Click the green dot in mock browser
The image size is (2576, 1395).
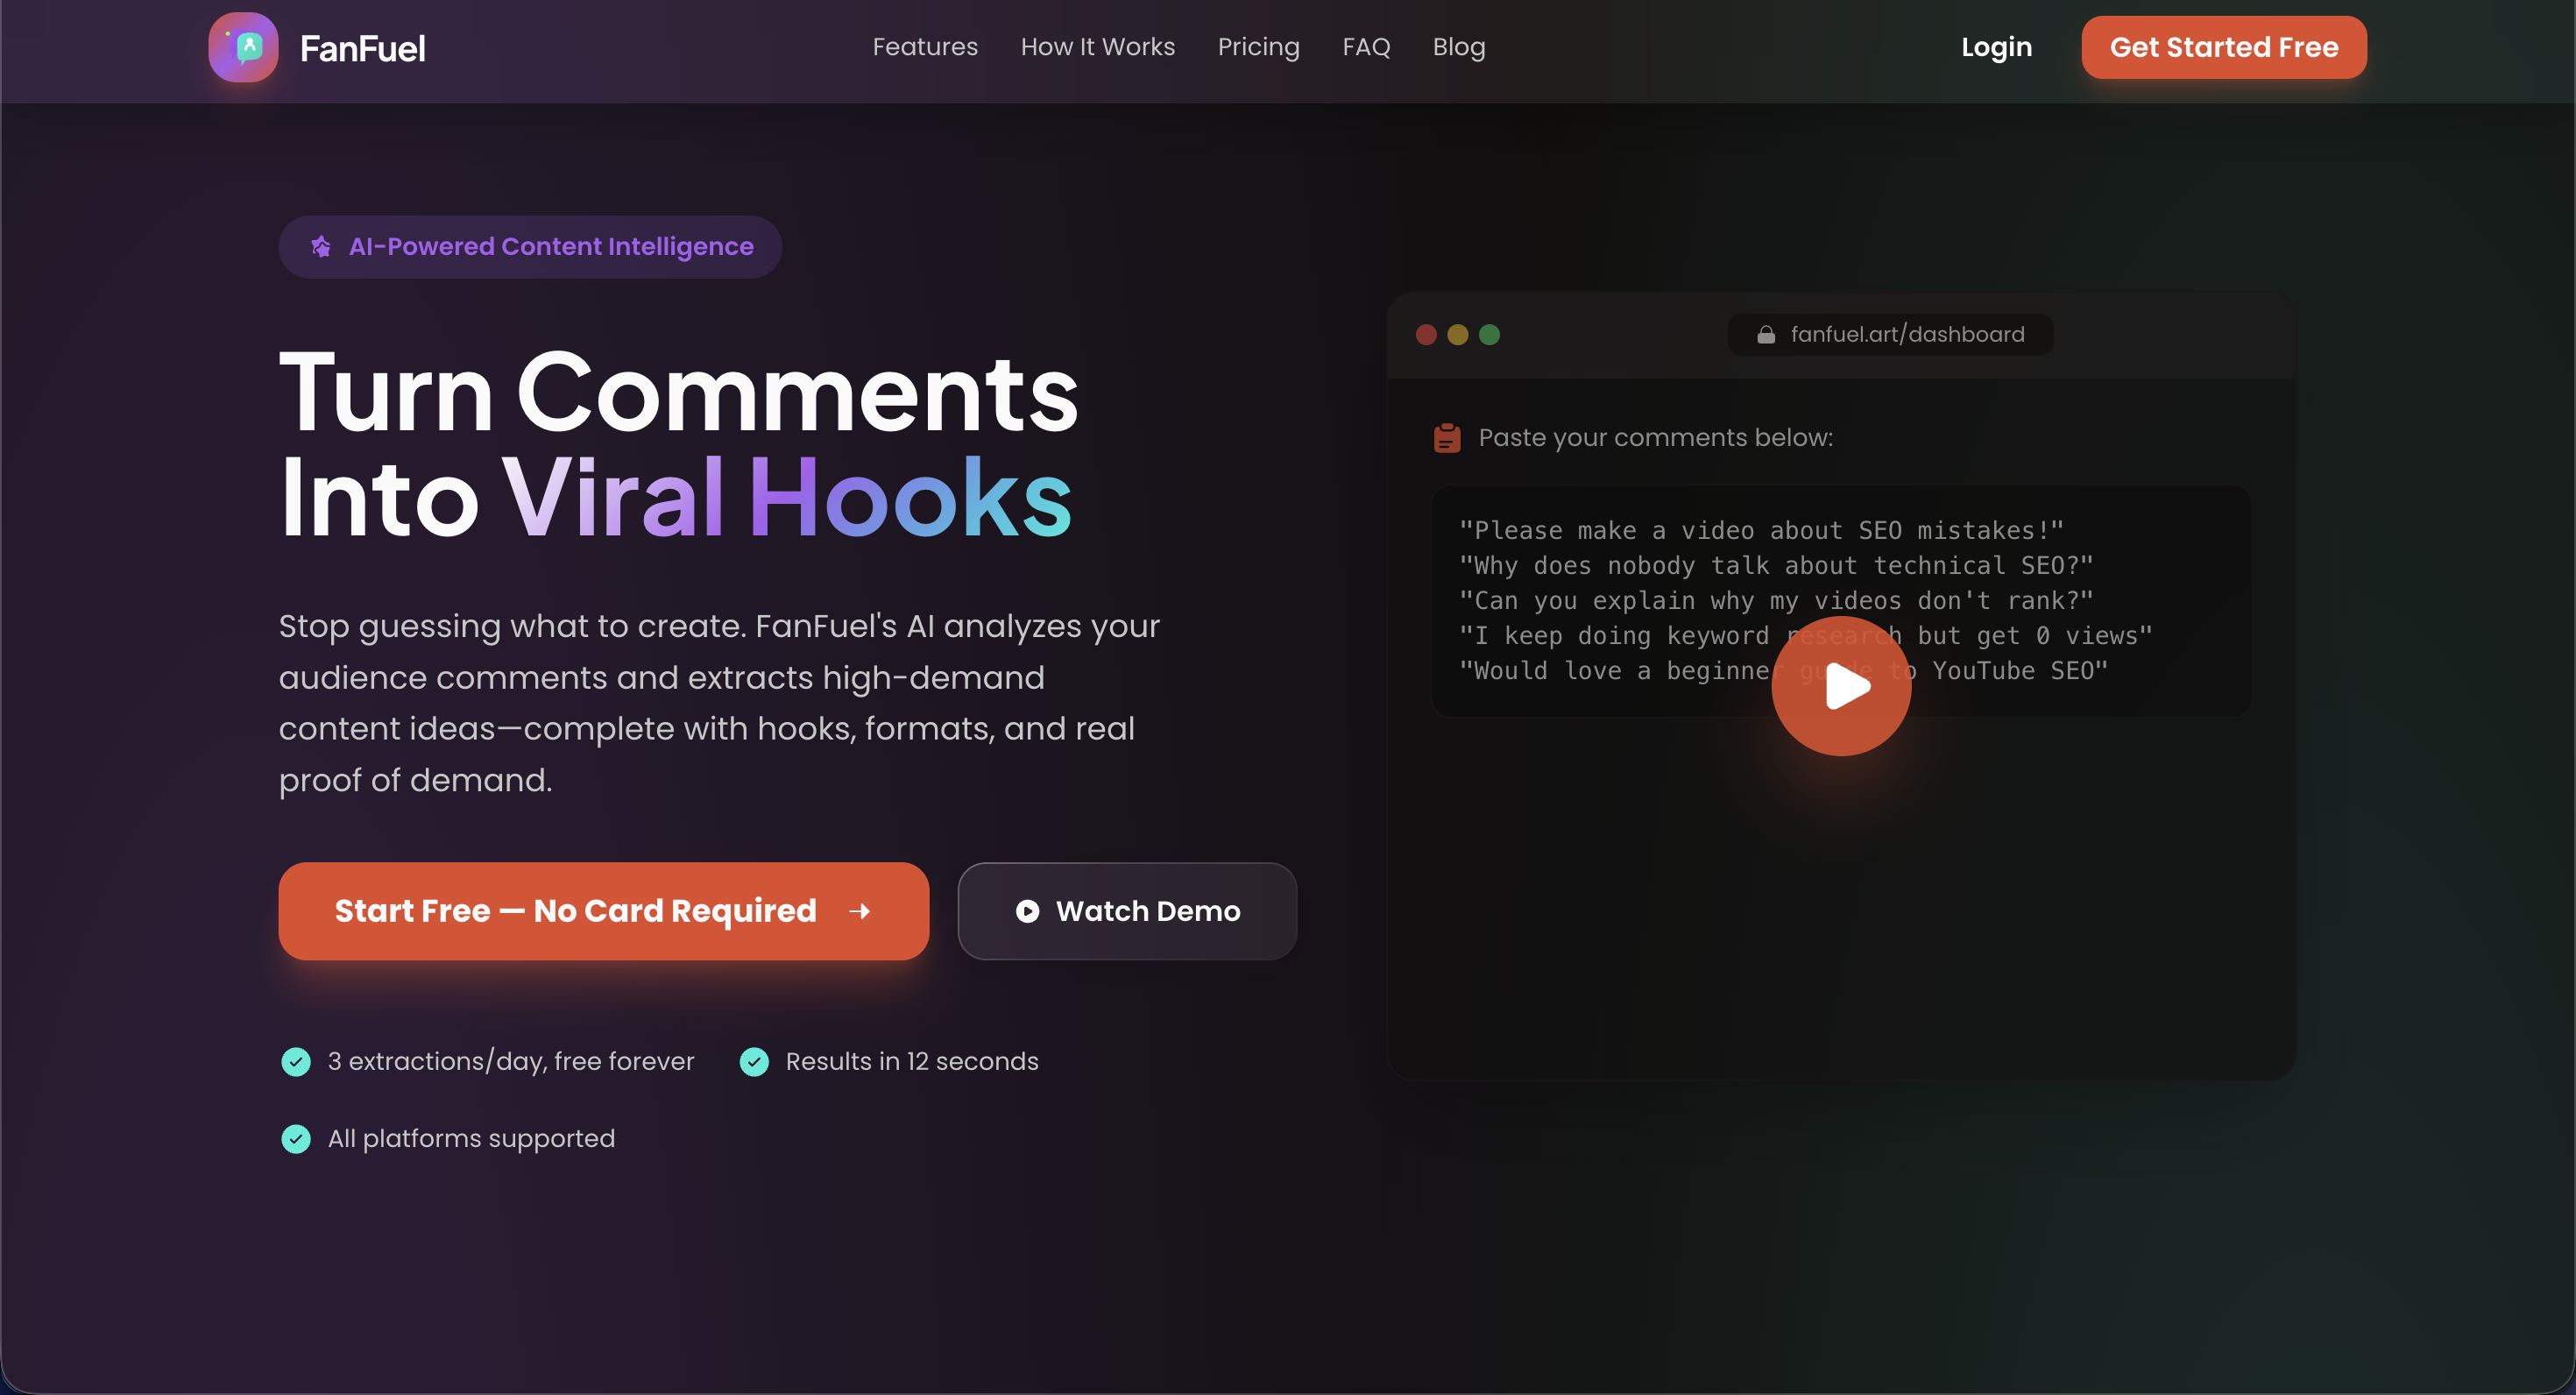click(1489, 335)
